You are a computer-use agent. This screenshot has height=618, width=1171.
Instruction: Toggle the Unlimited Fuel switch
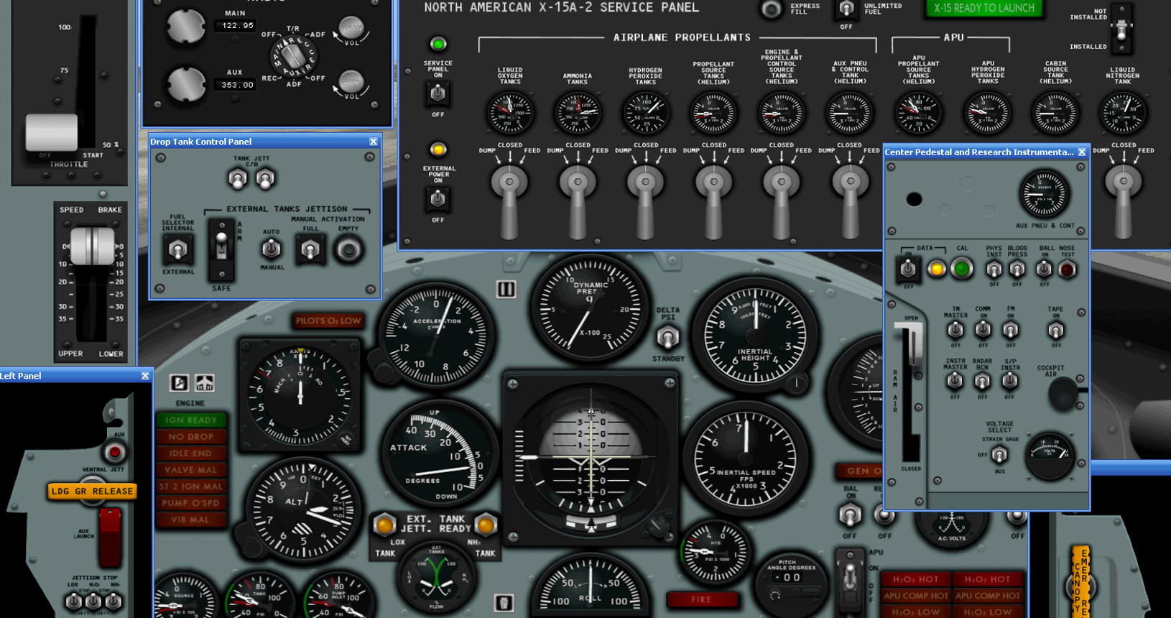point(846,9)
